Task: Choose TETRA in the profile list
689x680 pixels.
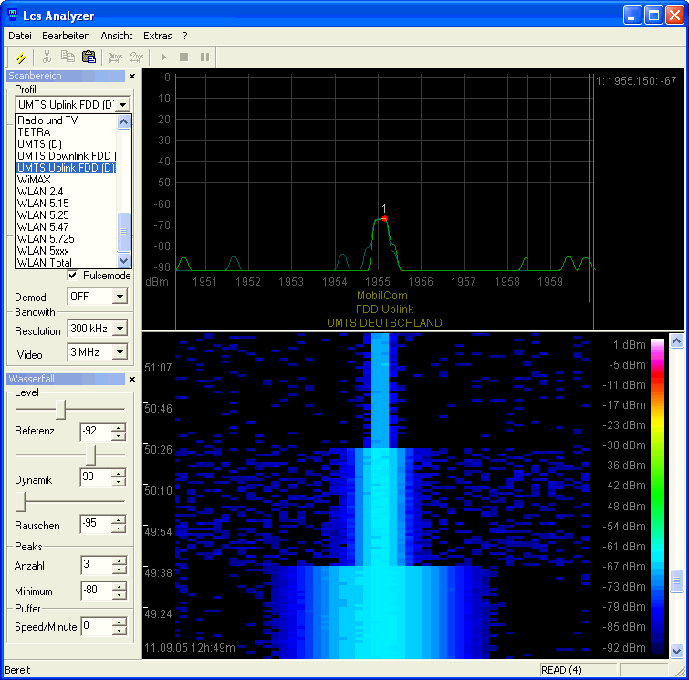Action: tap(34, 132)
